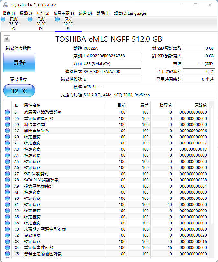Click the power on count value 6 次
218x262 pixels.
click(x=199, y=72)
